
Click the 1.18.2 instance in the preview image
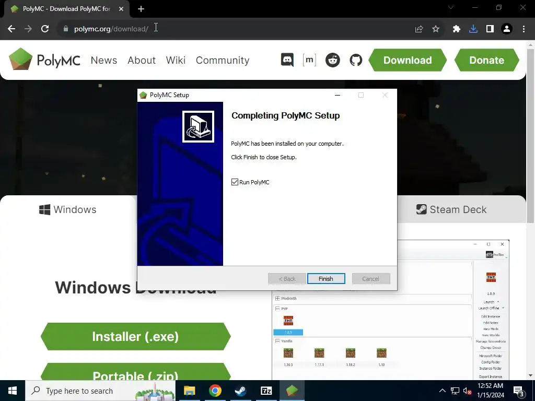point(351,357)
